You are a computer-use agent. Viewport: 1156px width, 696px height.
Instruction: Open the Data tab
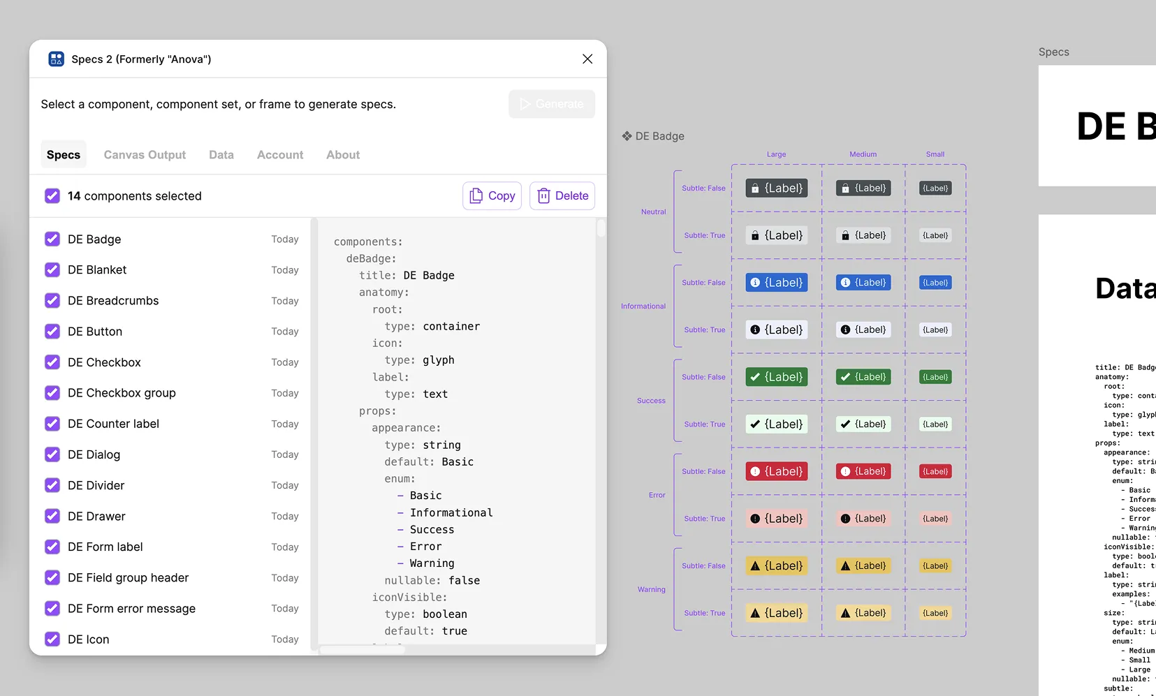[x=221, y=154]
